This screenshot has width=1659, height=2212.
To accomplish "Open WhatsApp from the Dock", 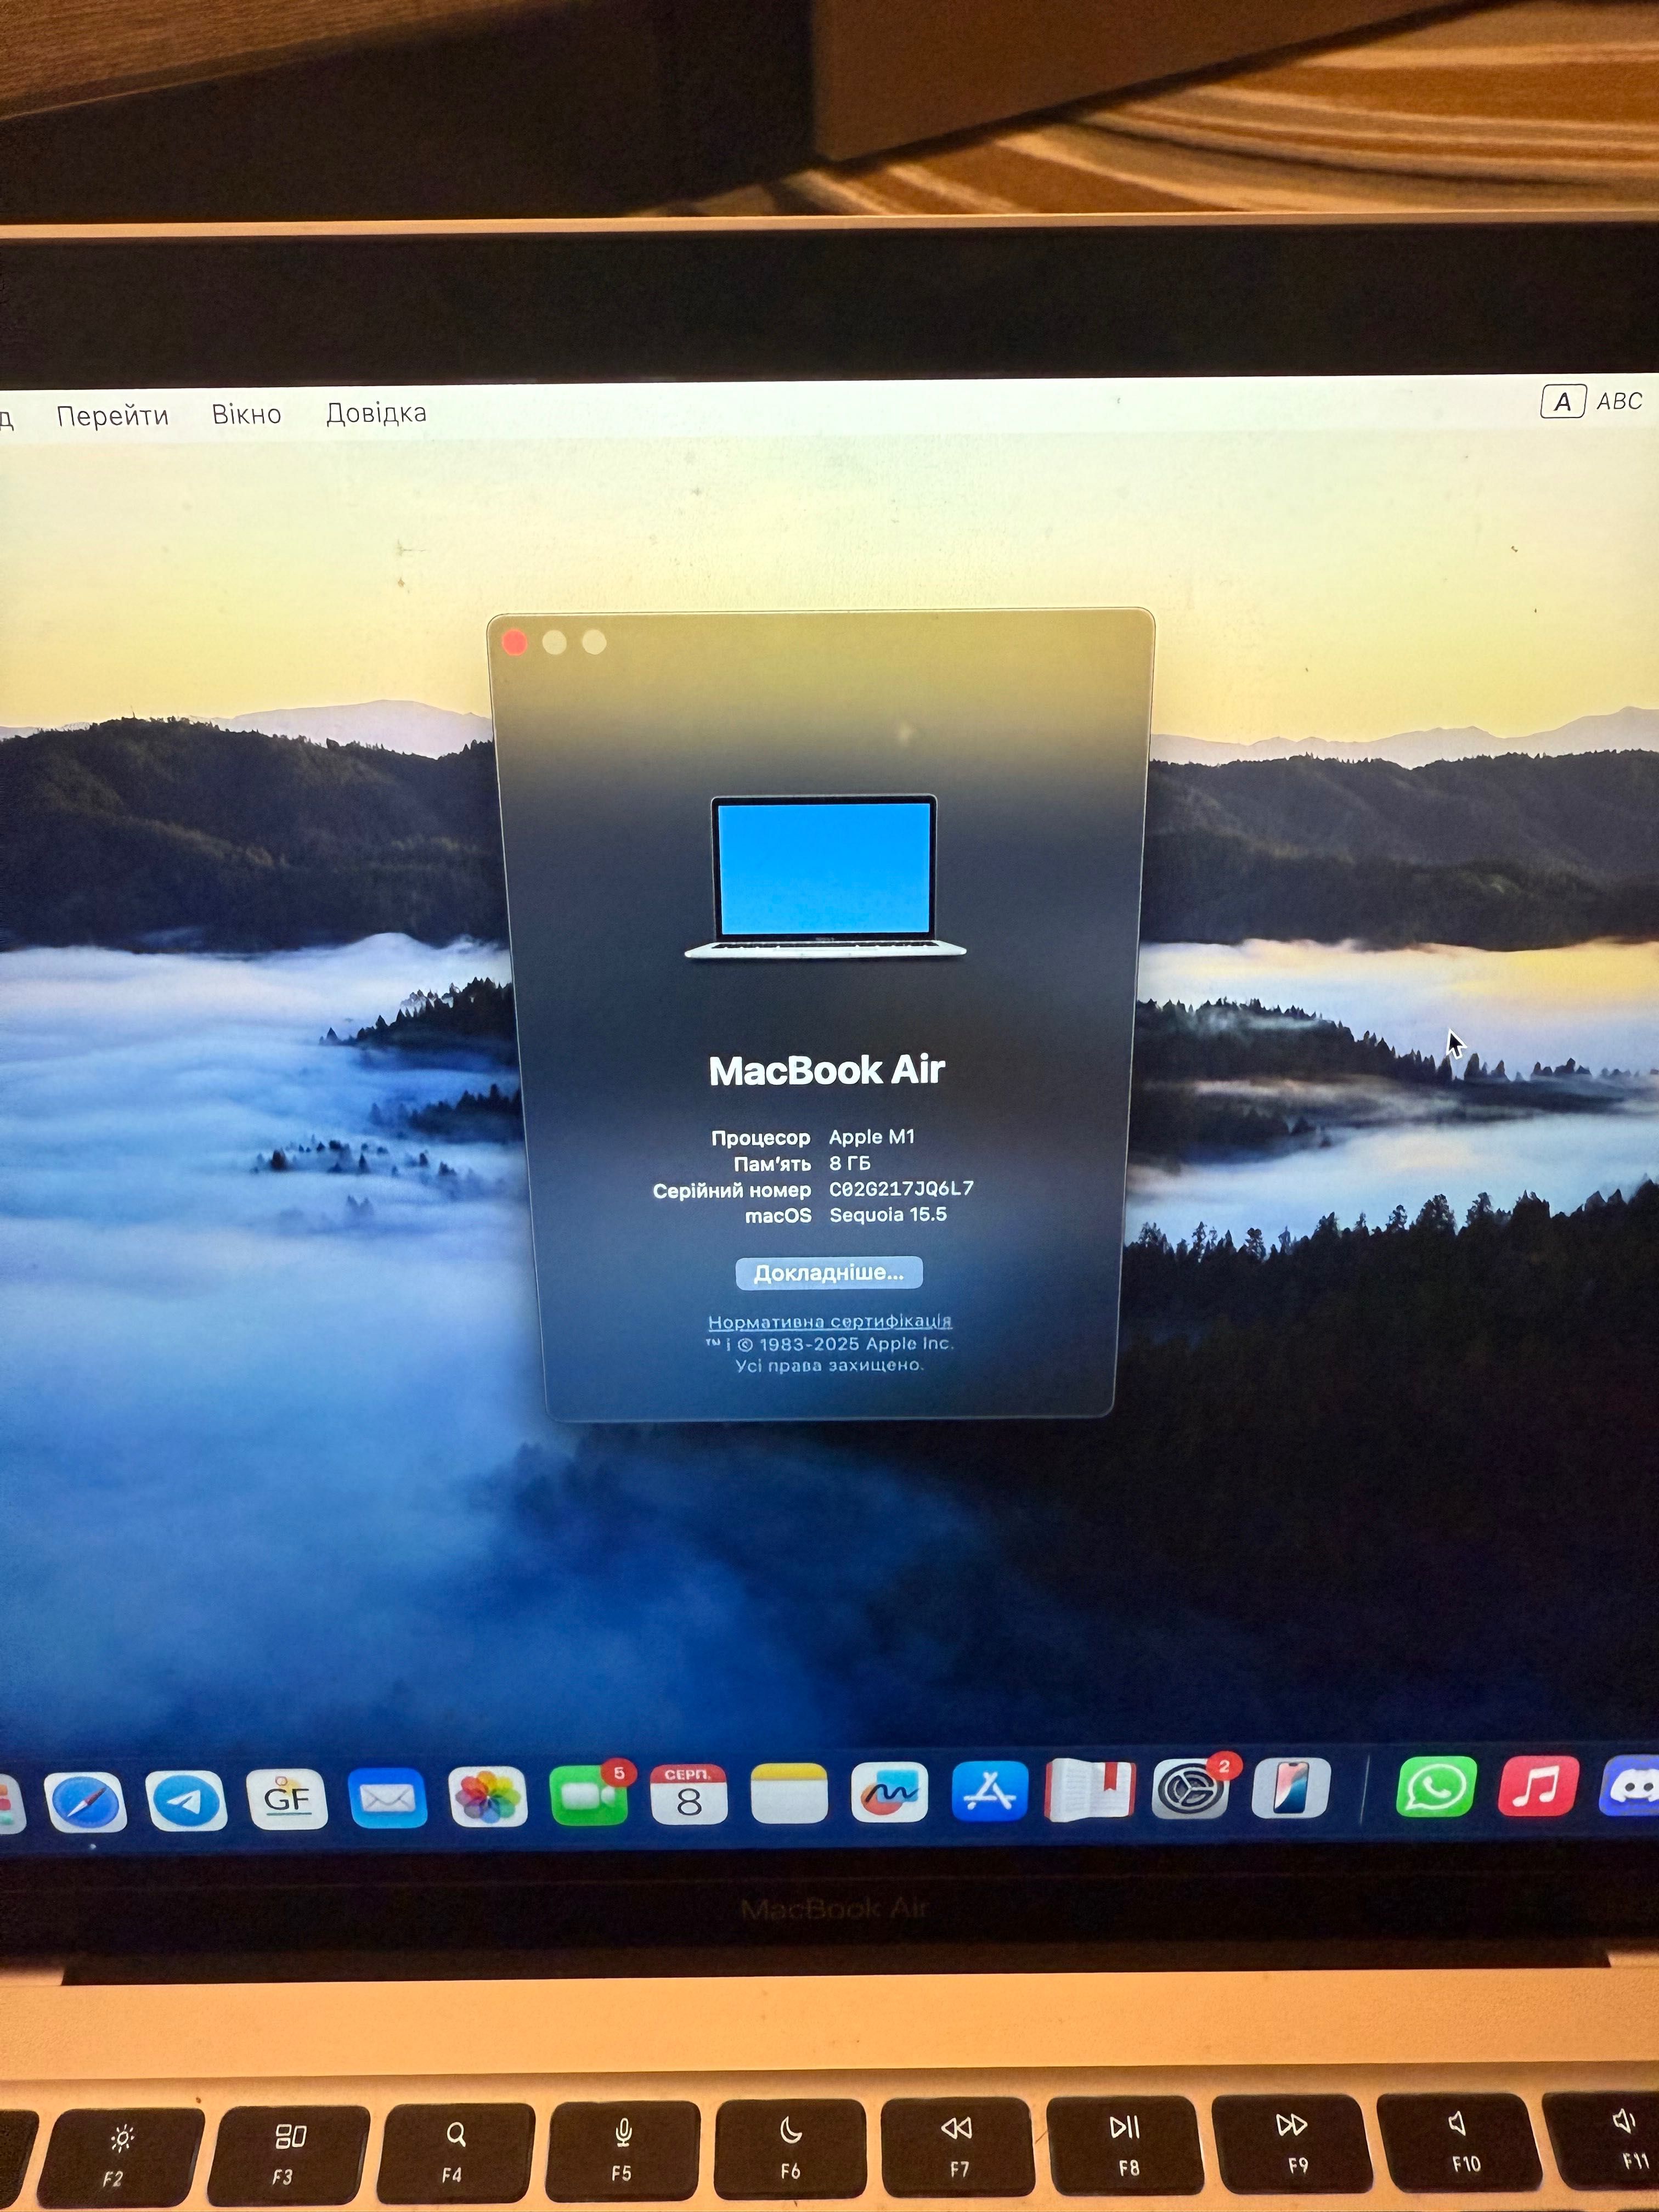I will (x=1436, y=1786).
